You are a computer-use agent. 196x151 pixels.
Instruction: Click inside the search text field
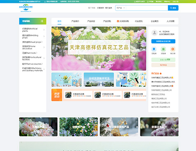(x=147, y=8)
